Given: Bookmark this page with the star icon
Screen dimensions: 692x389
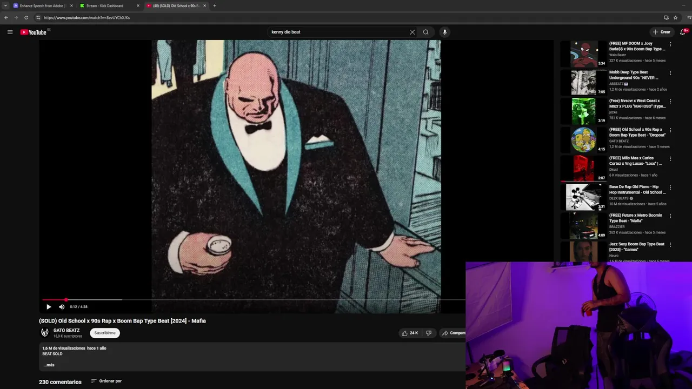Looking at the screenshot, I should [675, 17].
